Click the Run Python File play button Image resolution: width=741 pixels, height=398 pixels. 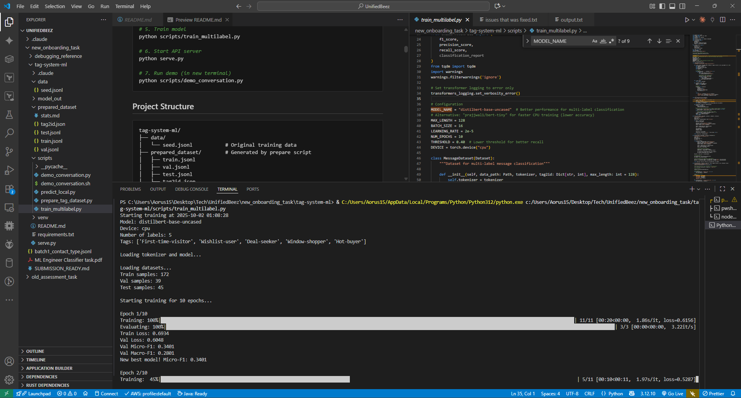[687, 20]
